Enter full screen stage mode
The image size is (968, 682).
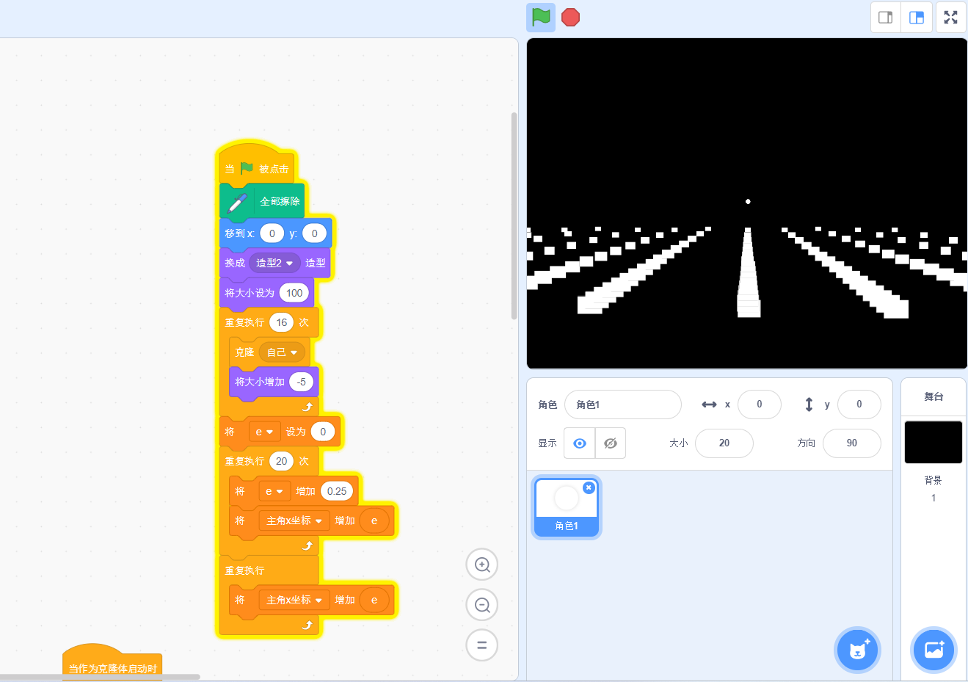(x=950, y=17)
